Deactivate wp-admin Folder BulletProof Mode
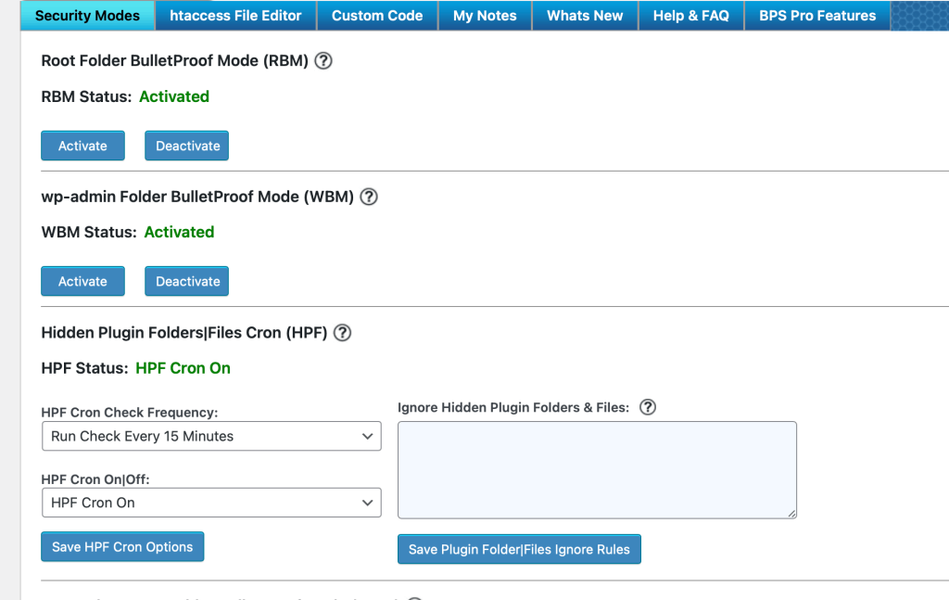949x600 pixels. [186, 280]
